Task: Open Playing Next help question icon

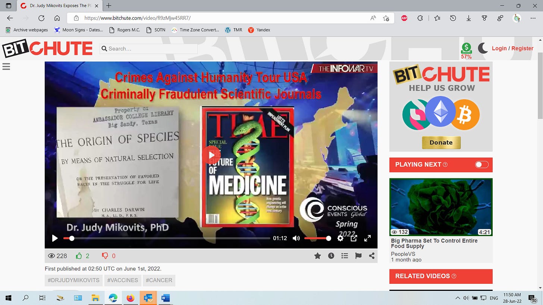Action: (x=445, y=165)
